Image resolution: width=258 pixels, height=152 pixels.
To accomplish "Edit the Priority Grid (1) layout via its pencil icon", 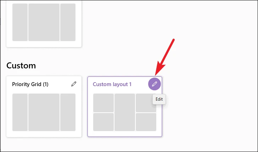I will coord(74,84).
